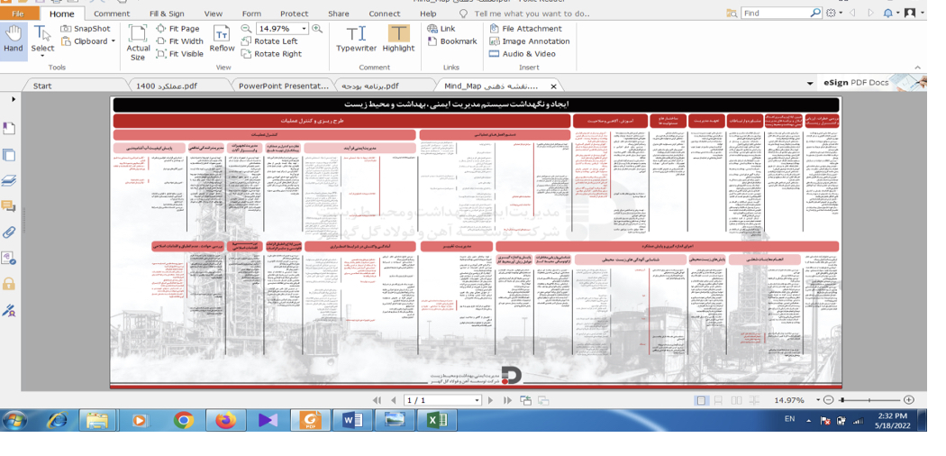Activate the Reflow view
This screenshot has width=946, height=456.
click(222, 40)
